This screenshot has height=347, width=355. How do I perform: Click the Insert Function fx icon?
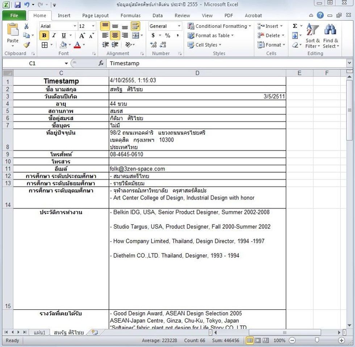point(101,63)
